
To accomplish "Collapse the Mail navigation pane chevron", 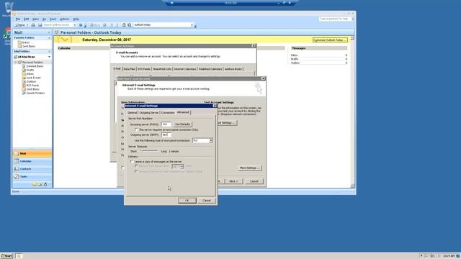I will [x=49, y=32].
